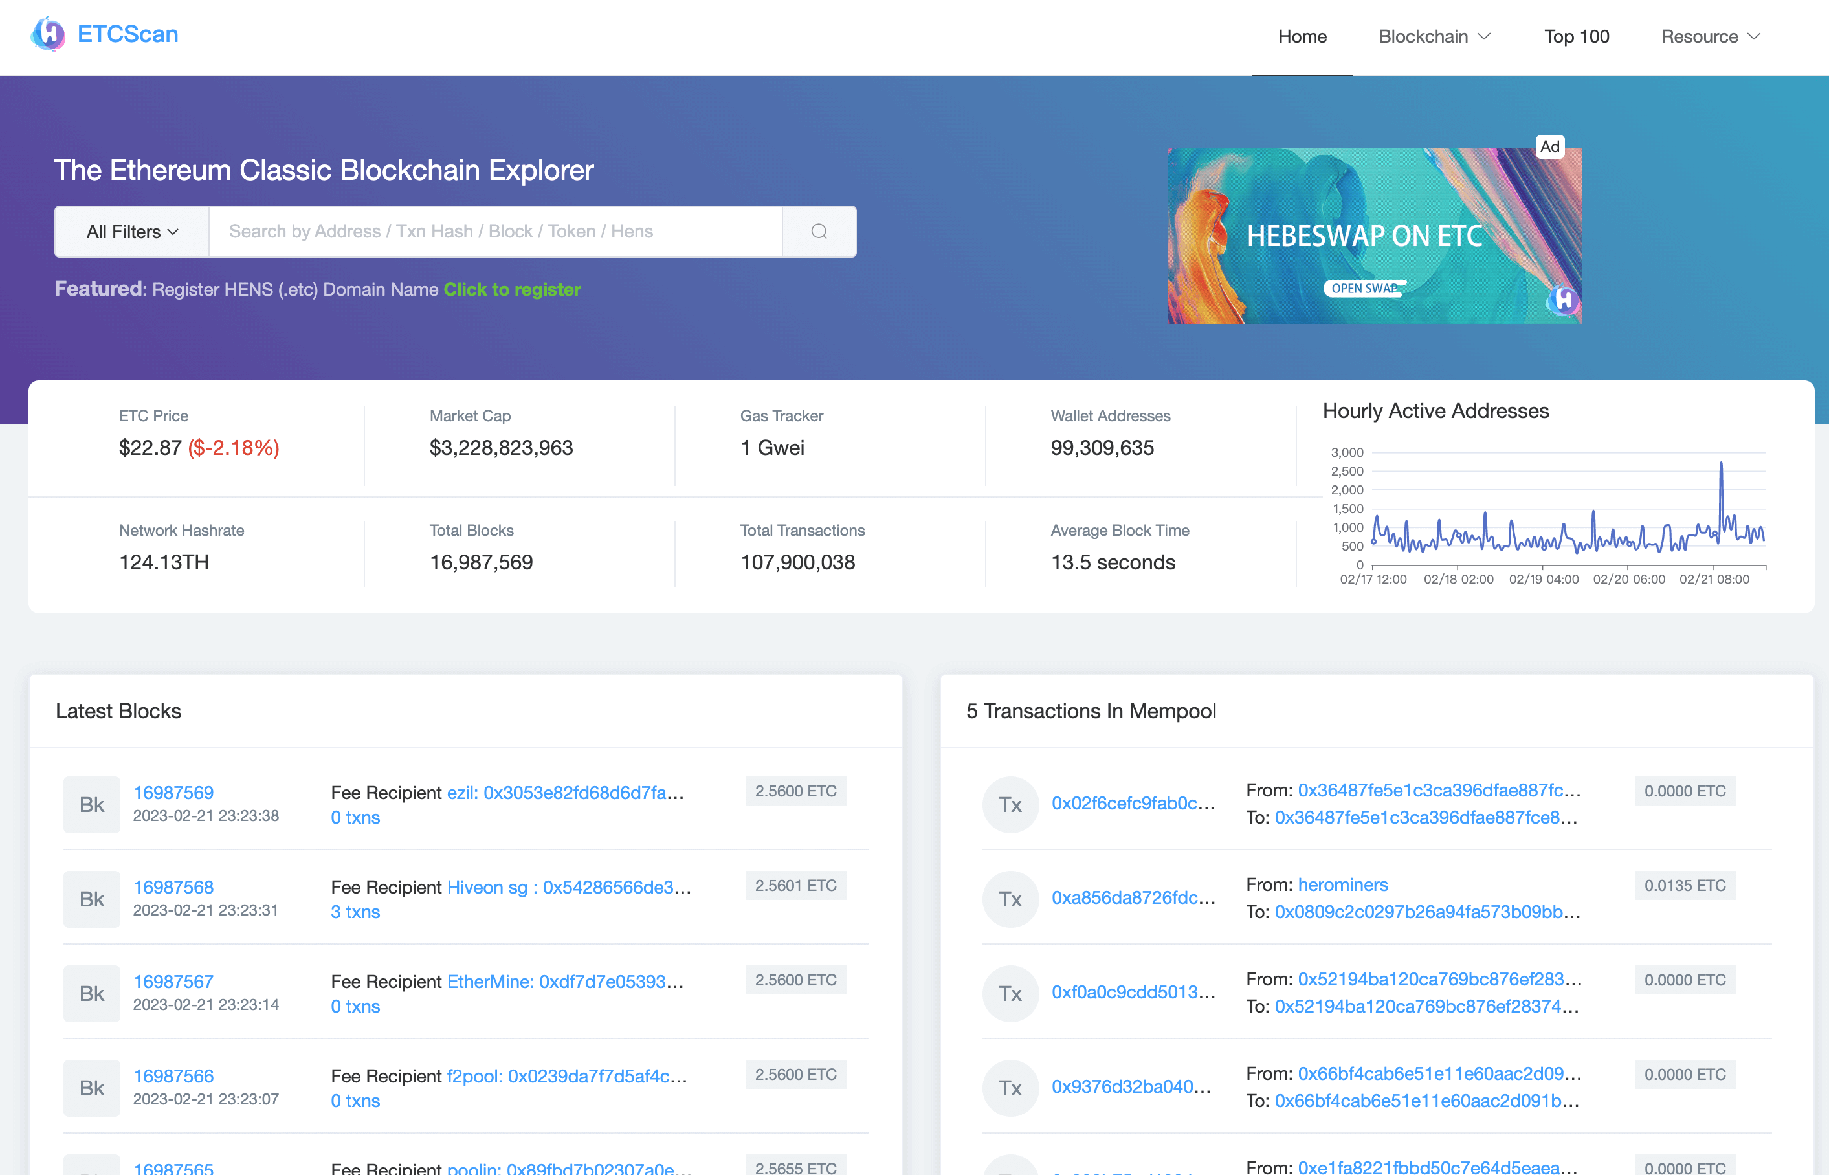The height and width of the screenshot is (1175, 1829).
Task: Click the search address input field
Action: point(495,231)
